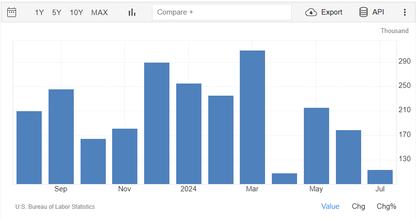Switch to the 10Y time range
This screenshot has height=219, width=416.
pyautogui.click(x=76, y=12)
